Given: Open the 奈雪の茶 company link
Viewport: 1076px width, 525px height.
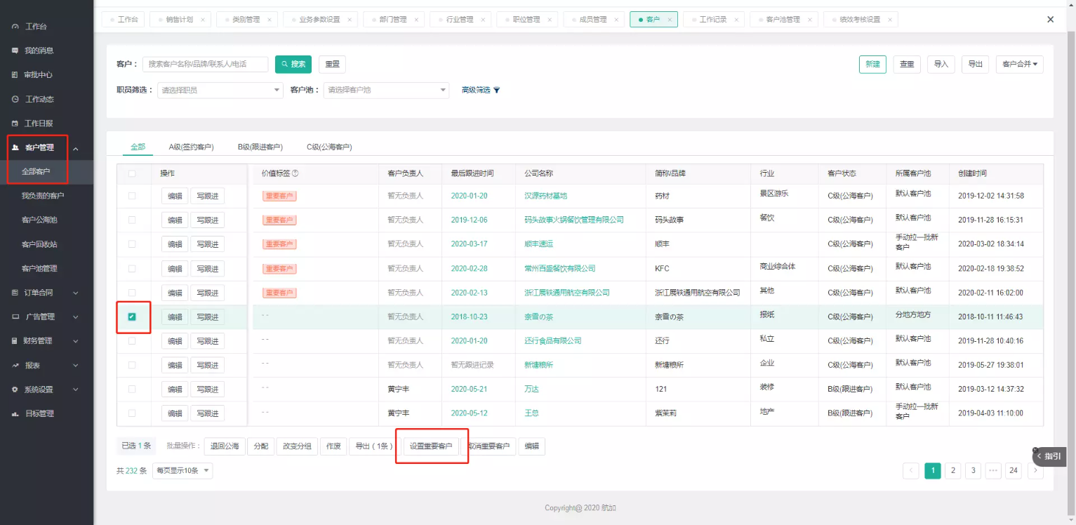Looking at the screenshot, I should click(539, 317).
